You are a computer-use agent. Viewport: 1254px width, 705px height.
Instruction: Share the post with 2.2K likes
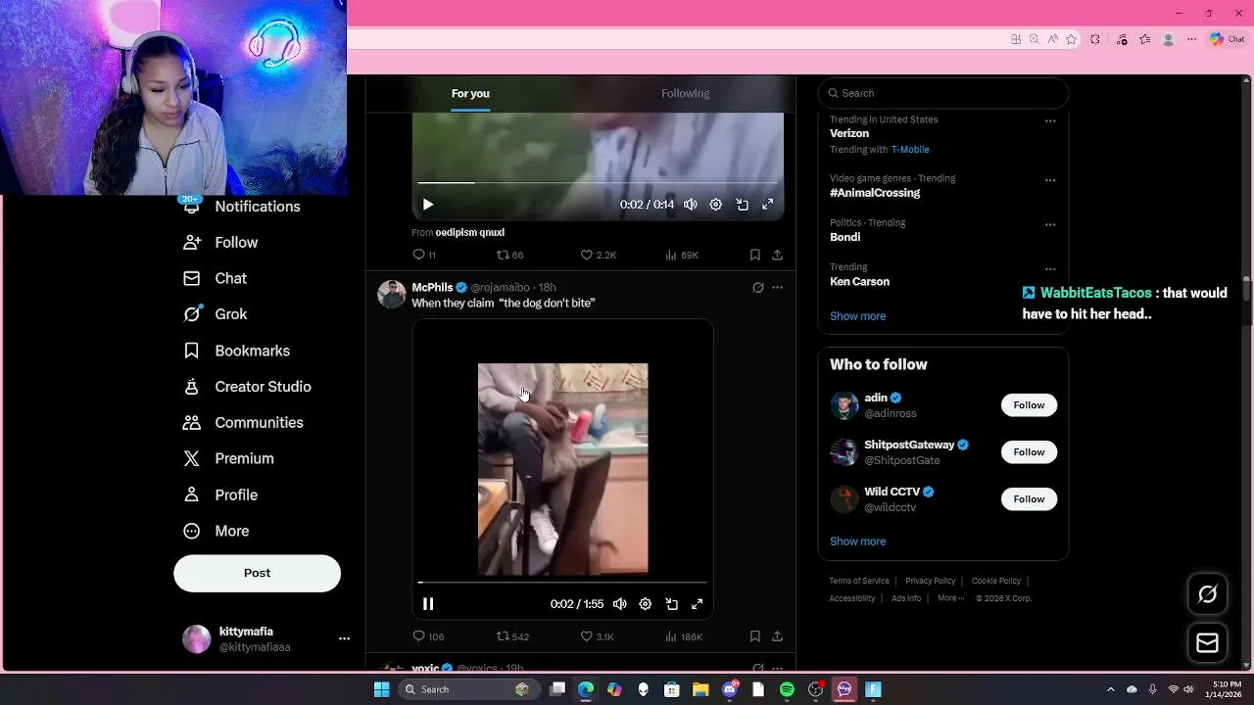[777, 255]
